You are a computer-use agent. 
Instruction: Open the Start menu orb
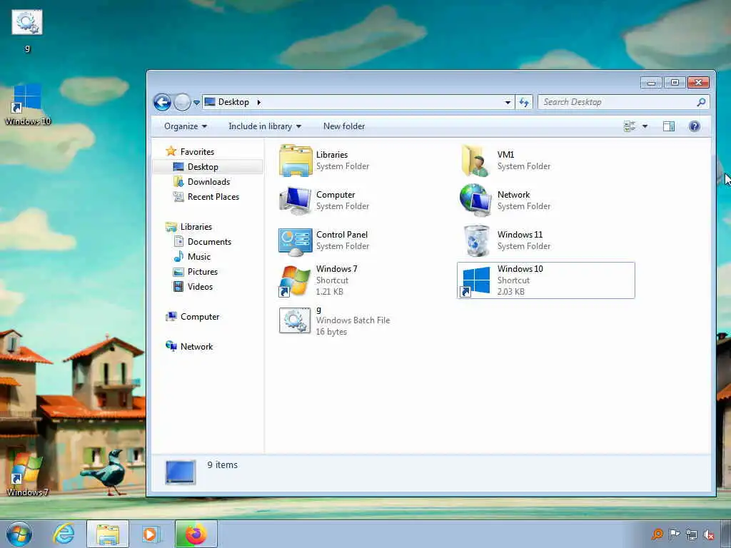pyautogui.click(x=19, y=534)
